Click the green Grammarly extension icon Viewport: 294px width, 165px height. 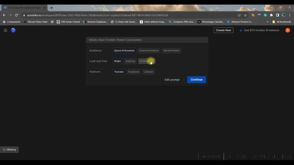click(x=265, y=15)
